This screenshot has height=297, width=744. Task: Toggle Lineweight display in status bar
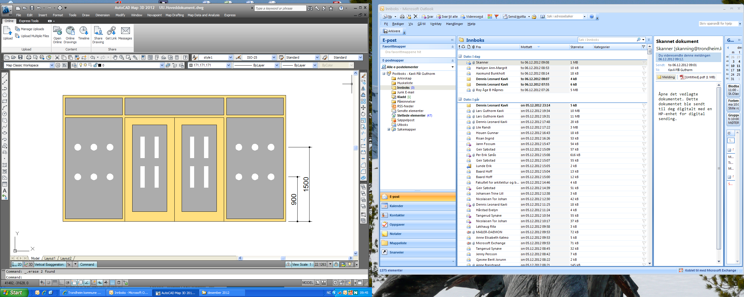pyautogui.click(x=106, y=282)
